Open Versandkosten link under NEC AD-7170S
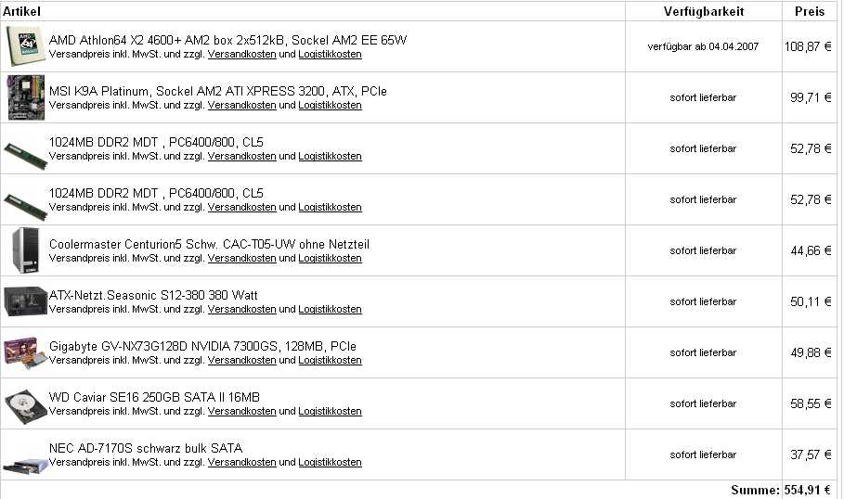The image size is (844, 499). coord(241,463)
